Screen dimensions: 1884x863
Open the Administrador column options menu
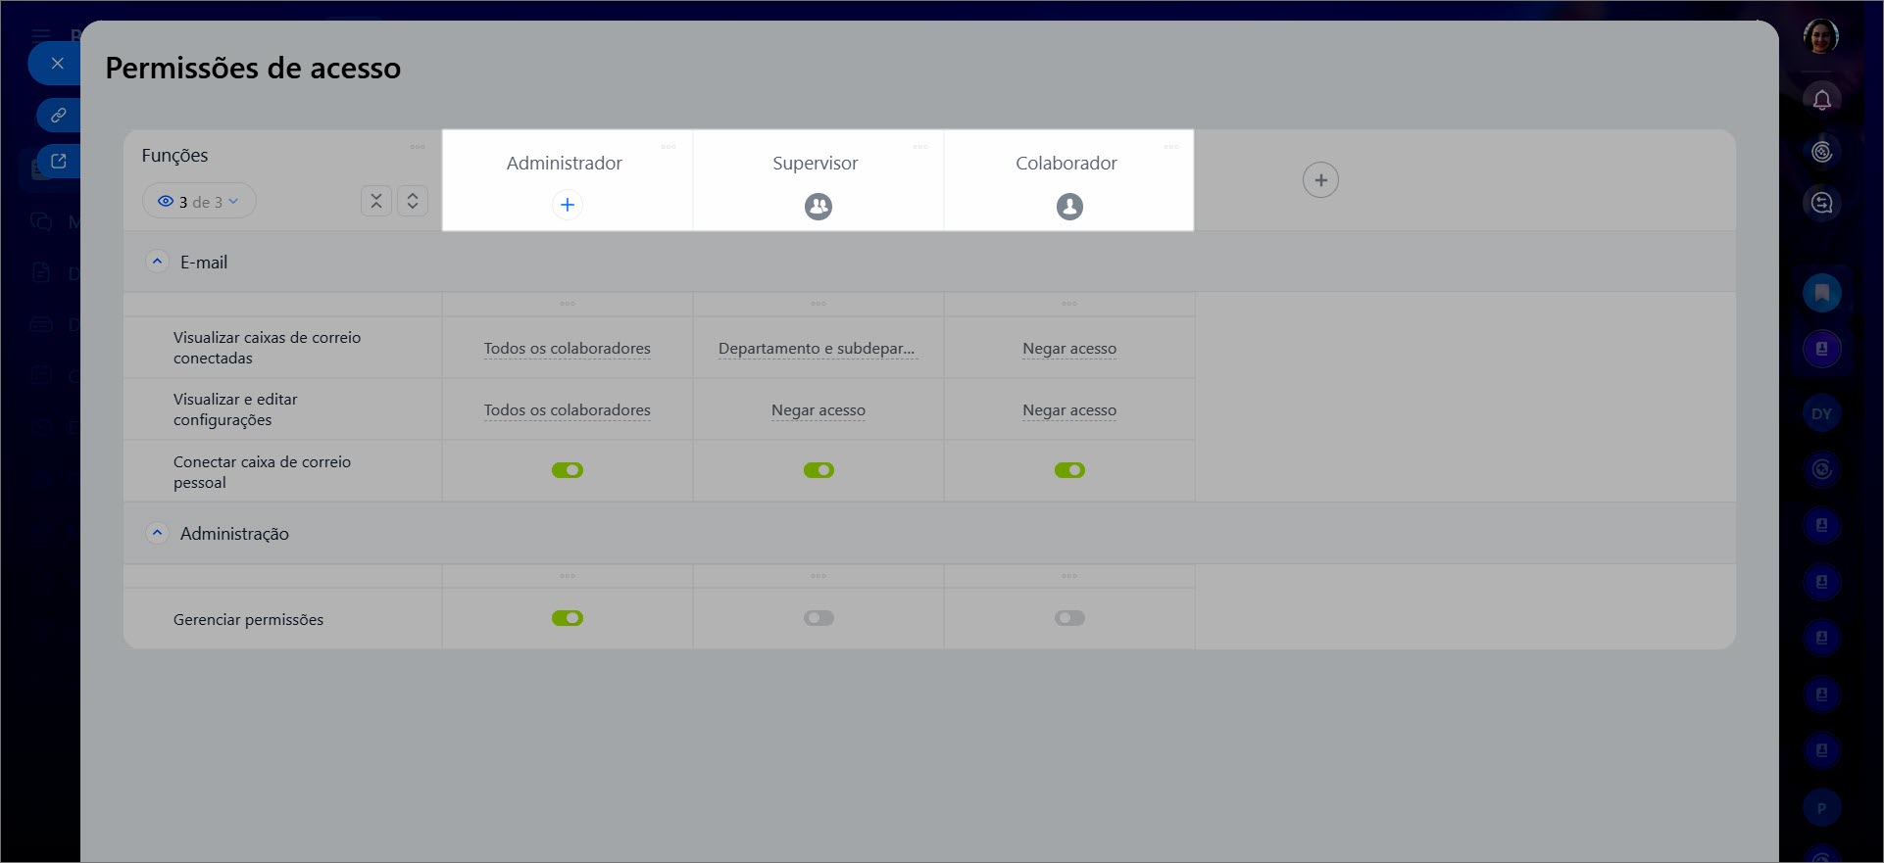(669, 147)
